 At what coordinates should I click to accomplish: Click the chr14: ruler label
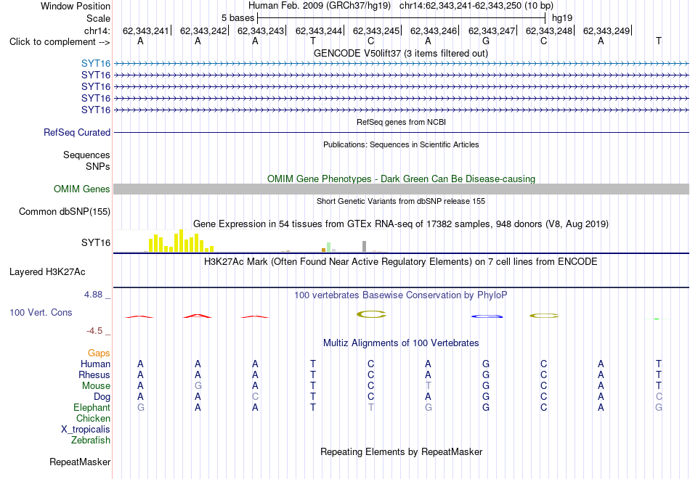[x=97, y=30]
